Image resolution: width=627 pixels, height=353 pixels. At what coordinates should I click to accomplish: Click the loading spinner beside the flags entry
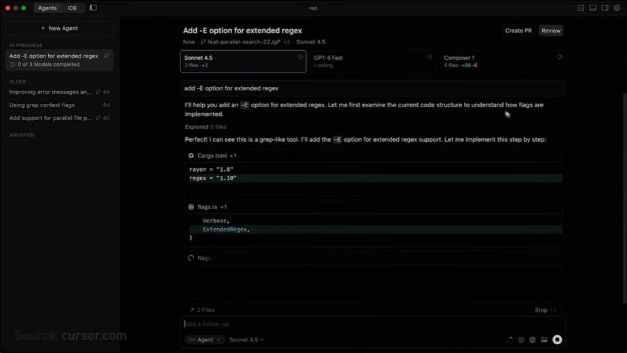pyautogui.click(x=191, y=258)
